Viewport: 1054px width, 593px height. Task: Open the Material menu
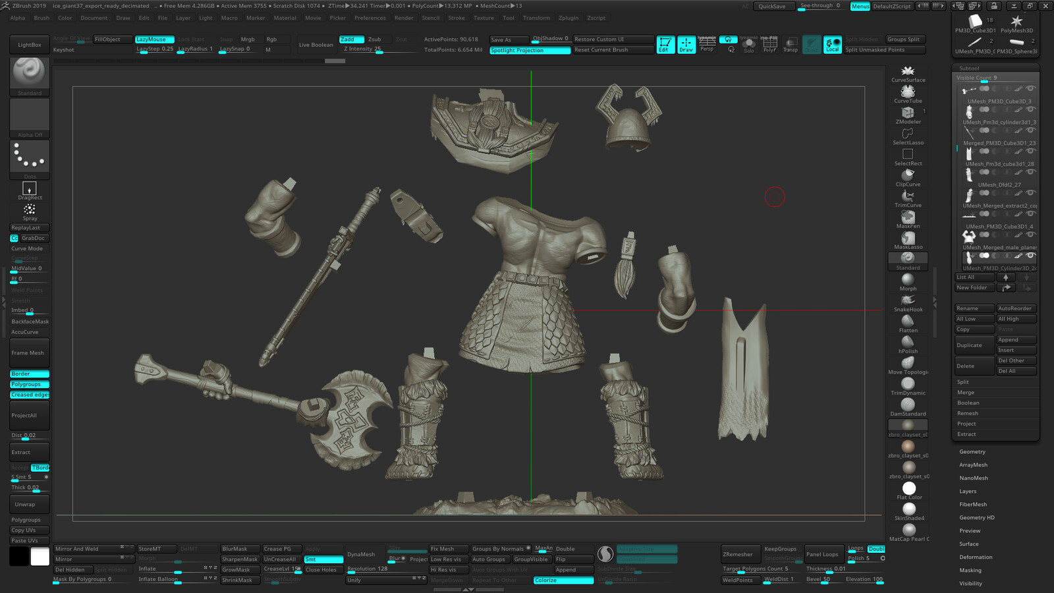tap(285, 18)
